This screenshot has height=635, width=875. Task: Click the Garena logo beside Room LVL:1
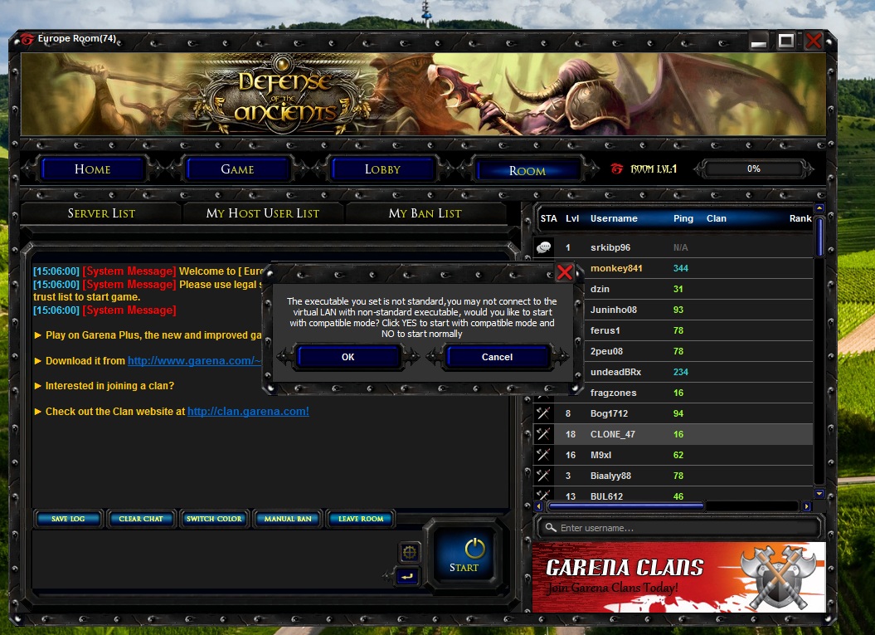tap(616, 169)
